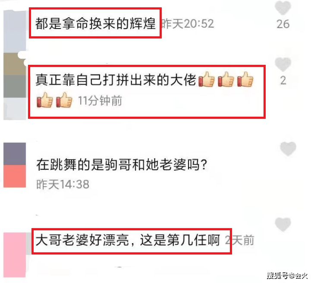Open avatar of '真正靠自己打拼' commenter

coord(15,86)
